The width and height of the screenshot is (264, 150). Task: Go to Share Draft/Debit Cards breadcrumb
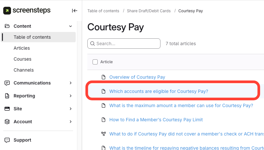(149, 11)
